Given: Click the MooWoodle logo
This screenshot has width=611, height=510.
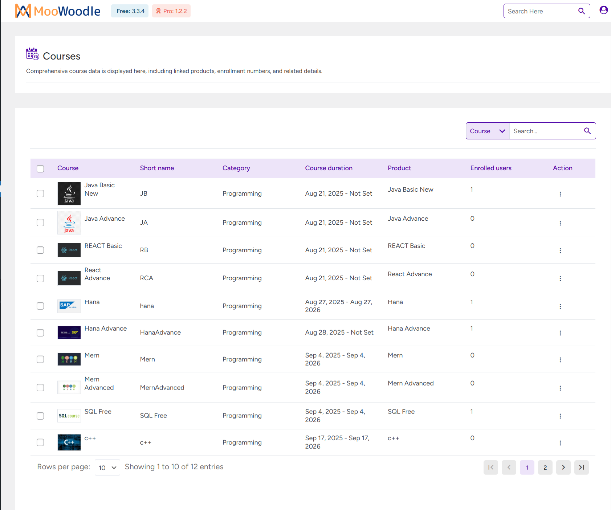Looking at the screenshot, I should [57, 11].
